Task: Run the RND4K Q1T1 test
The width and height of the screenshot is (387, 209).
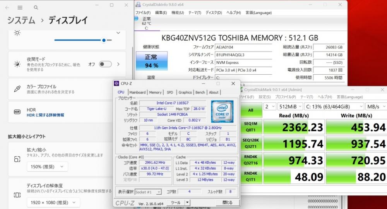Action: point(251,176)
